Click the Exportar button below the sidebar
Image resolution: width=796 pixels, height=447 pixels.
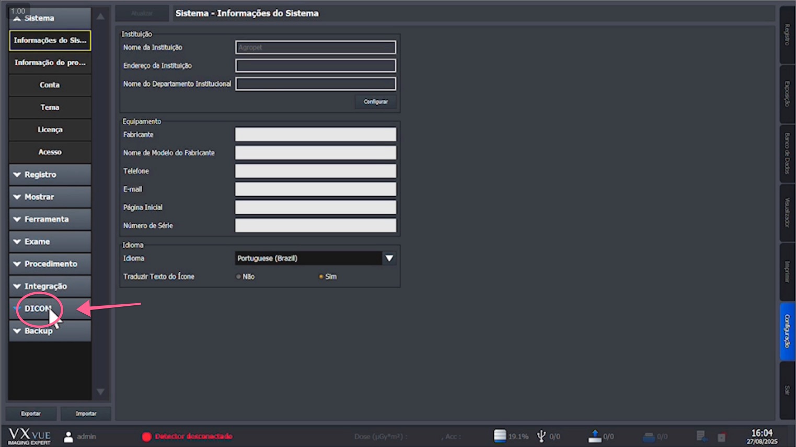[x=31, y=413]
